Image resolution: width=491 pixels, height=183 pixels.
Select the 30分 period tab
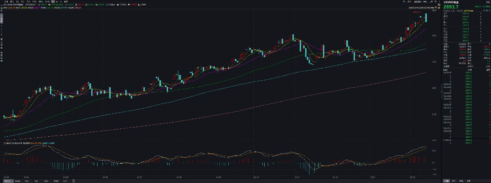click(34, 2)
